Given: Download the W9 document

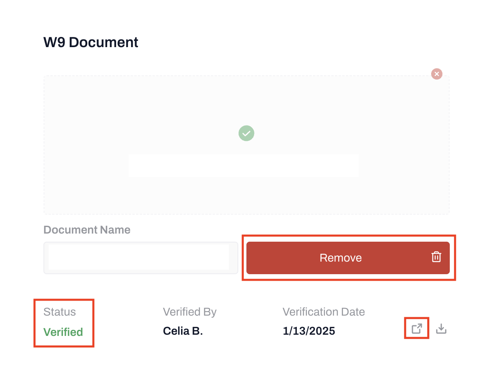Looking at the screenshot, I should pyautogui.click(x=441, y=329).
